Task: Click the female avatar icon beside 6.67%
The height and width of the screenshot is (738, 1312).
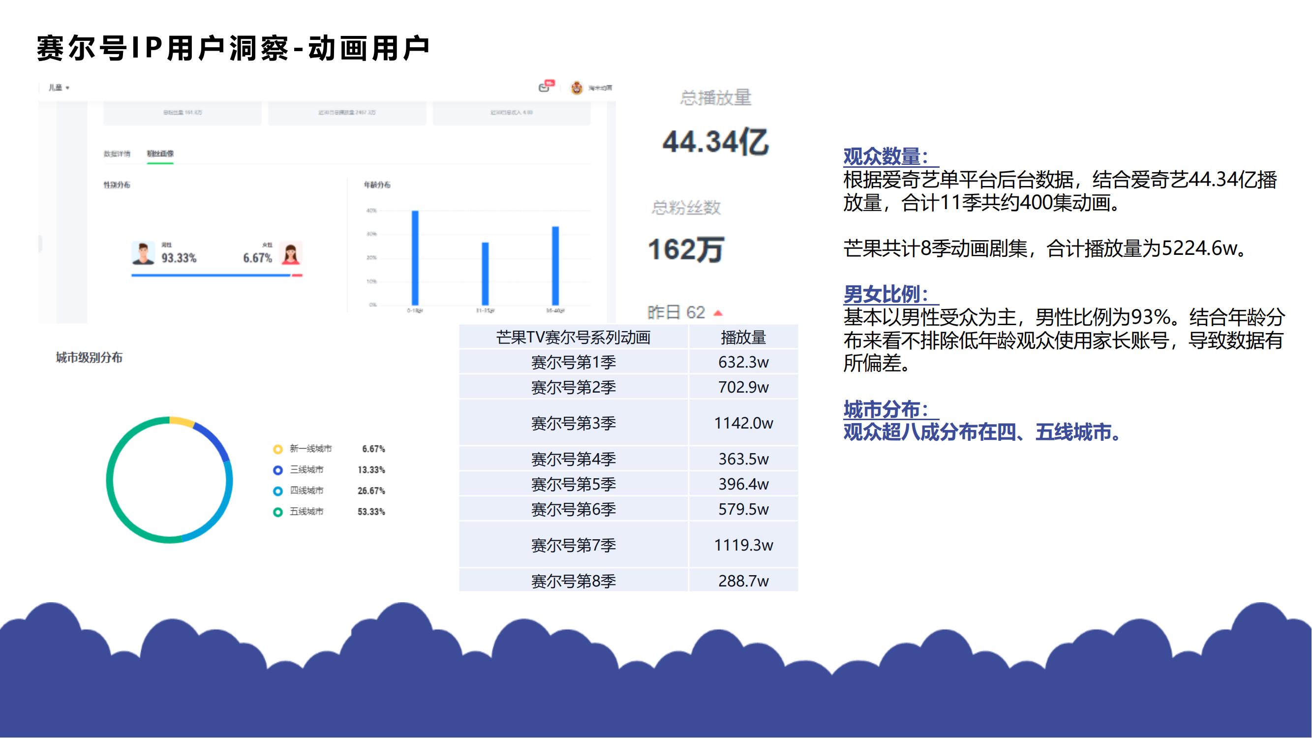Action: point(291,253)
